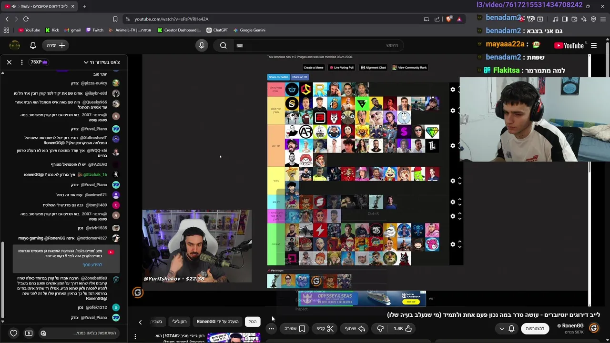Viewport: 610px width, 343px height.
Task: Open YouTube notifications bell in header
Action: click(33, 45)
